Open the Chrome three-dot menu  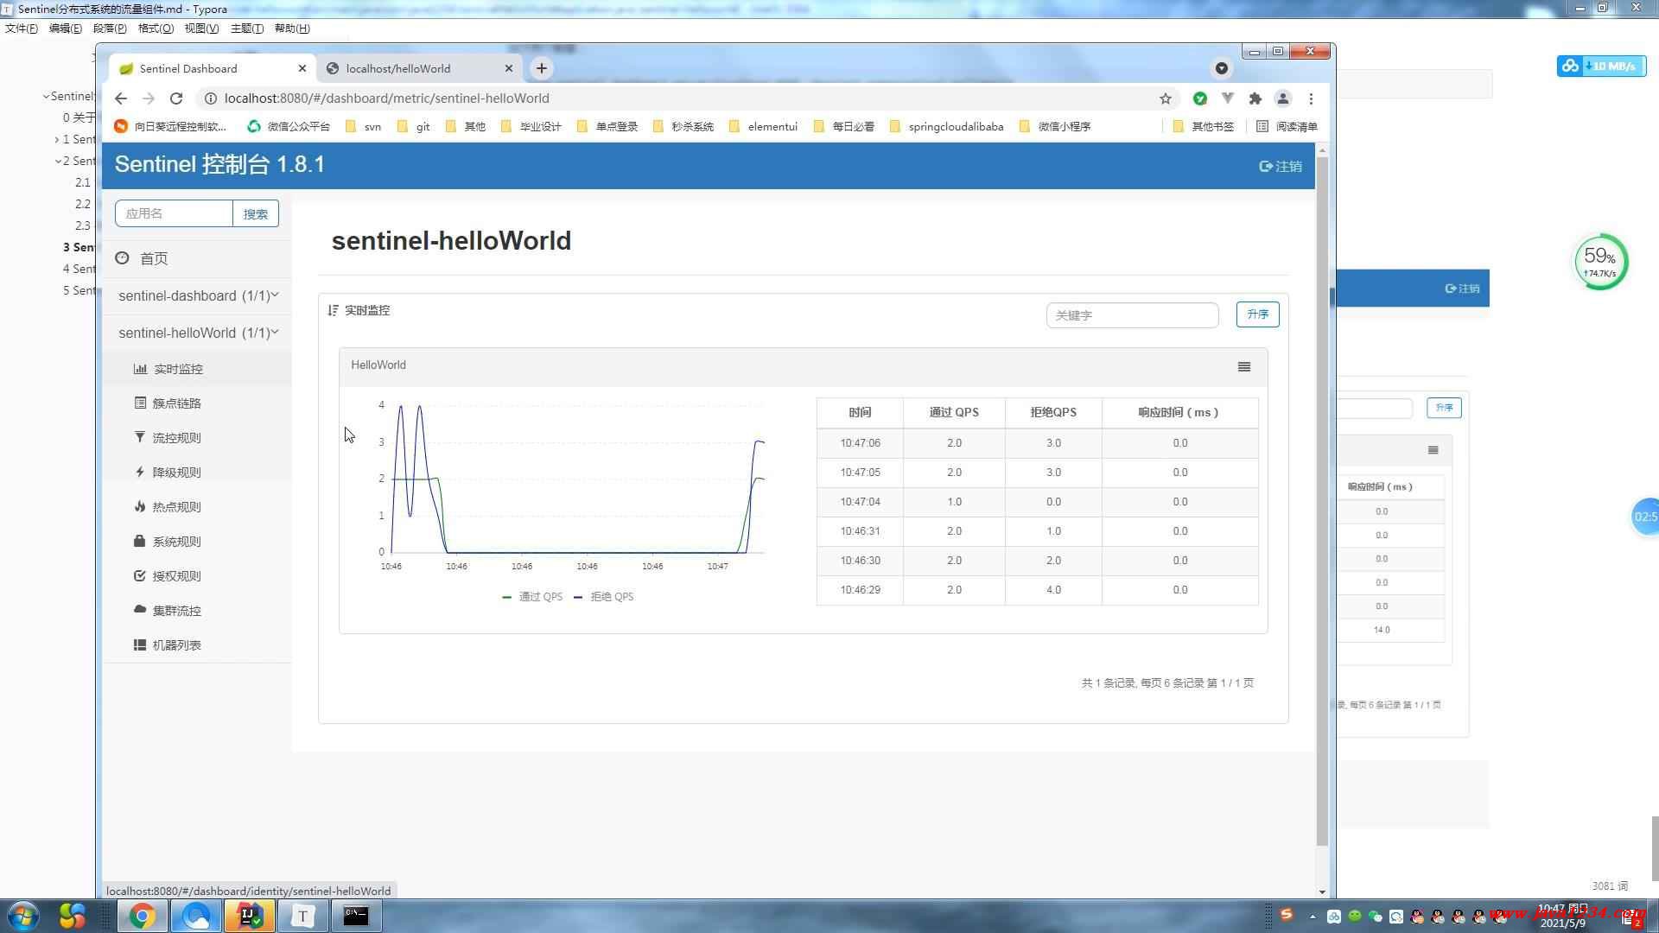[x=1311, y=98]
